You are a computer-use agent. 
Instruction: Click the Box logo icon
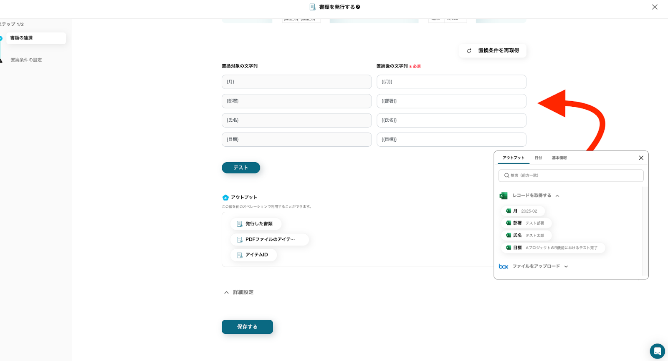pos(504,266)
